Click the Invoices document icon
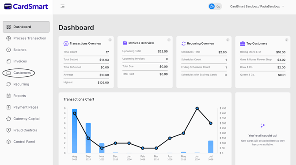This screenshot has height=165, width=296. [x=8, y=61]
